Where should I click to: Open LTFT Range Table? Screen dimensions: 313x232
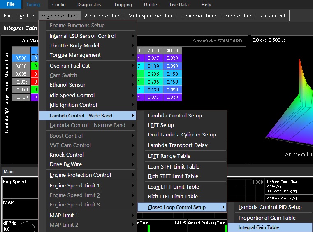click(182, 156)
